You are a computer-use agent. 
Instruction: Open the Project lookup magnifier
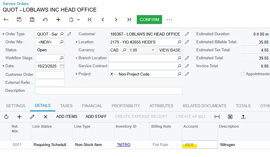(179, 74)
